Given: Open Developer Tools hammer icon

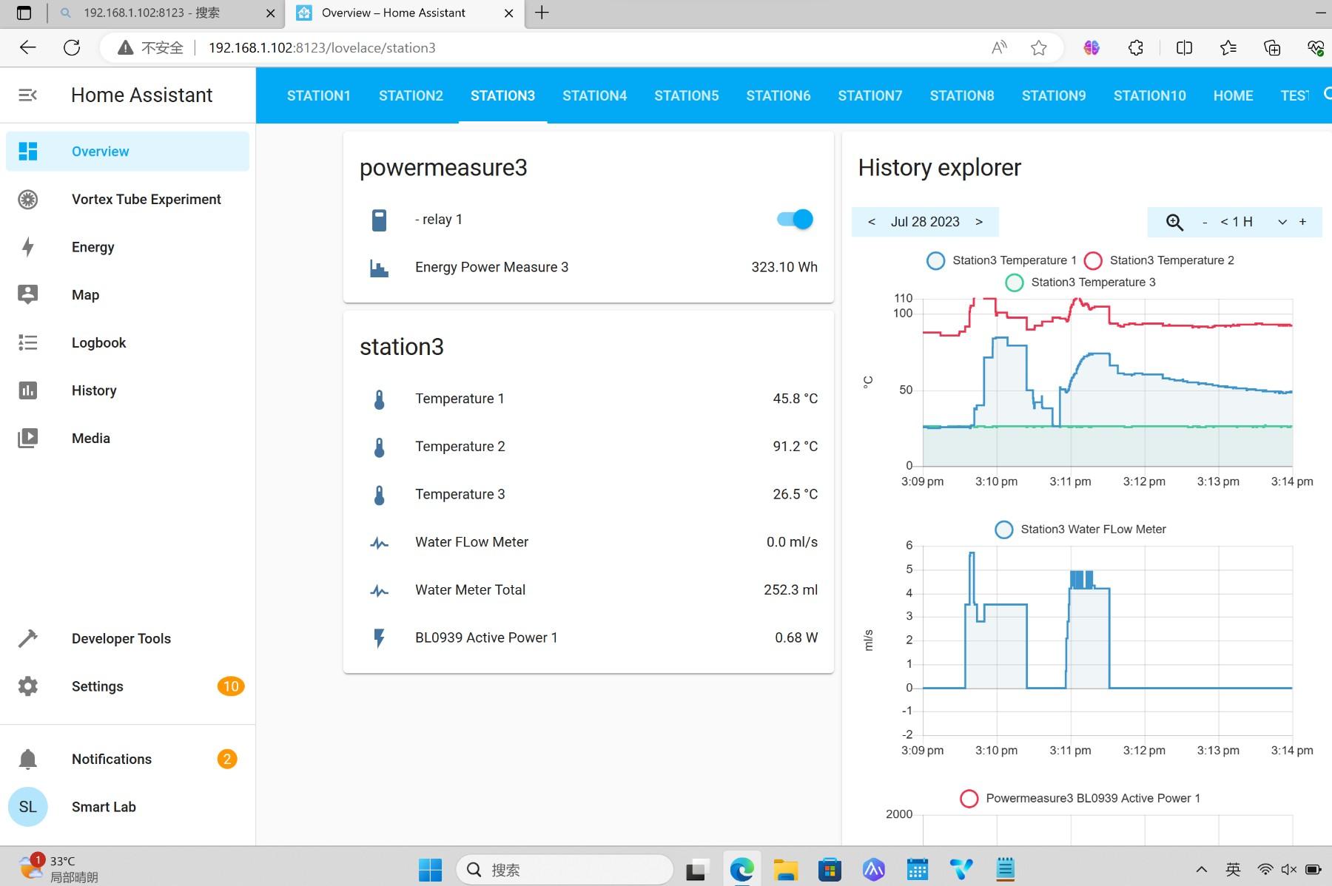Looking at the screenshot, I should click(28, 638).
